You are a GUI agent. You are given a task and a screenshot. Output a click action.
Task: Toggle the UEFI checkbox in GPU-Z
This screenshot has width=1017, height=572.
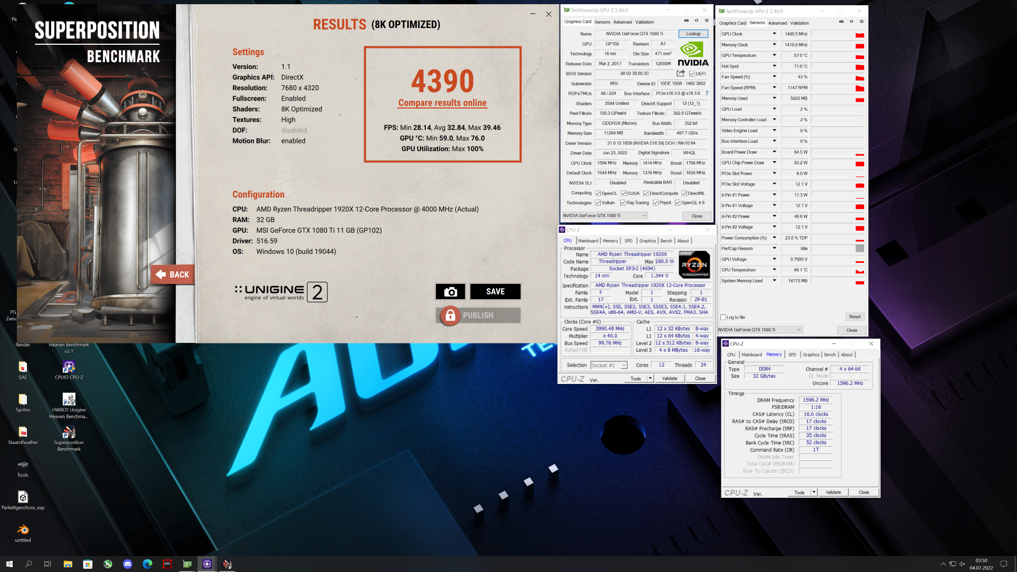[x=692, y=74]
